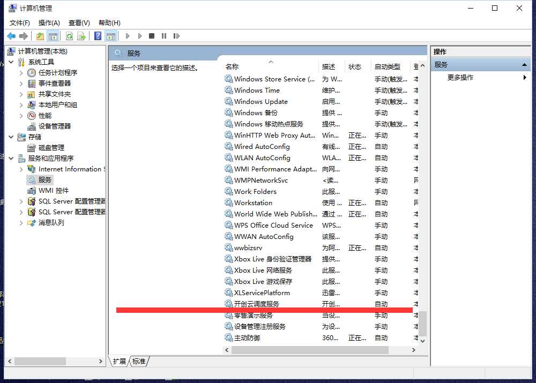
Task: Toggle the Show/Hide Console Tree icon
Action: click(53, 36)
